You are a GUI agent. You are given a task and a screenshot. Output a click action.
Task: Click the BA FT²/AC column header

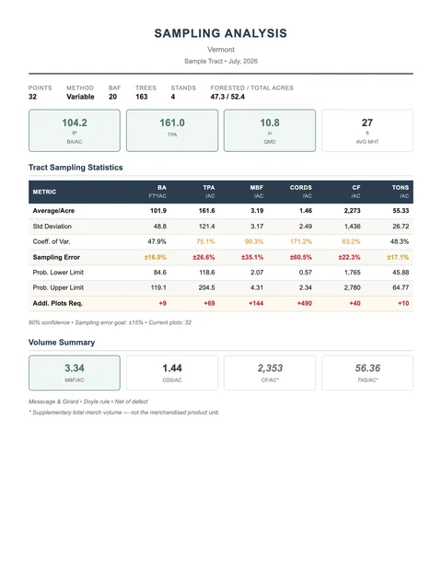click(157, 192)
